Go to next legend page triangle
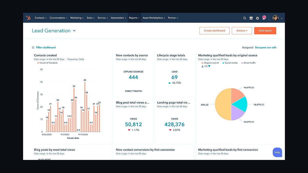 (209, 66)
